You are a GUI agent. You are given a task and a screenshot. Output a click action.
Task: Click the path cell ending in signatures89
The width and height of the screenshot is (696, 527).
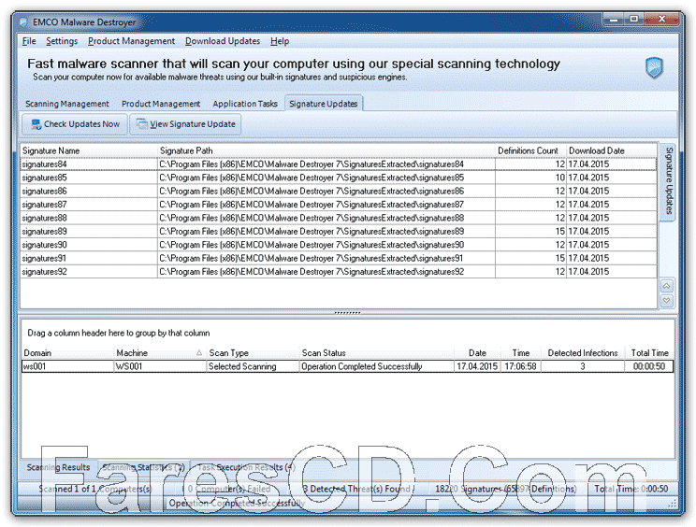tap(326, 231)
